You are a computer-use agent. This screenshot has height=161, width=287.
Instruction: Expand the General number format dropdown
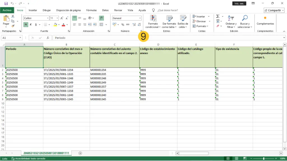point(140,18)
